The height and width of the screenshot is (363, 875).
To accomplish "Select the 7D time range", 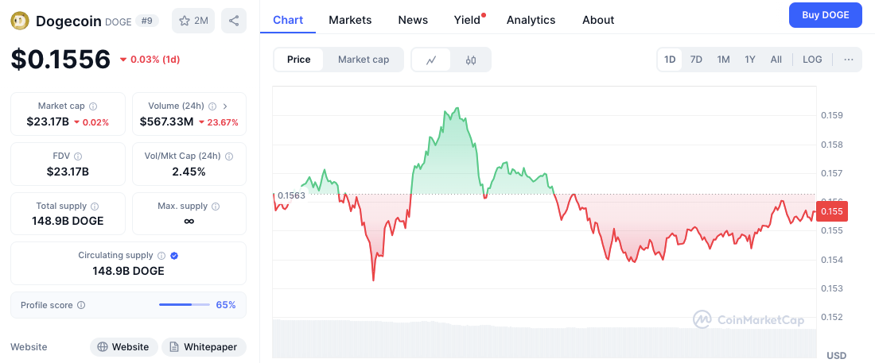I will 696,60.
